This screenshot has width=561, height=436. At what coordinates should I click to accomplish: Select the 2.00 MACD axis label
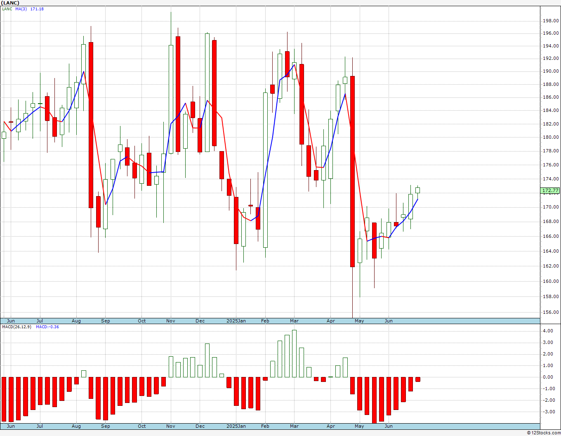tap(548, 354)
